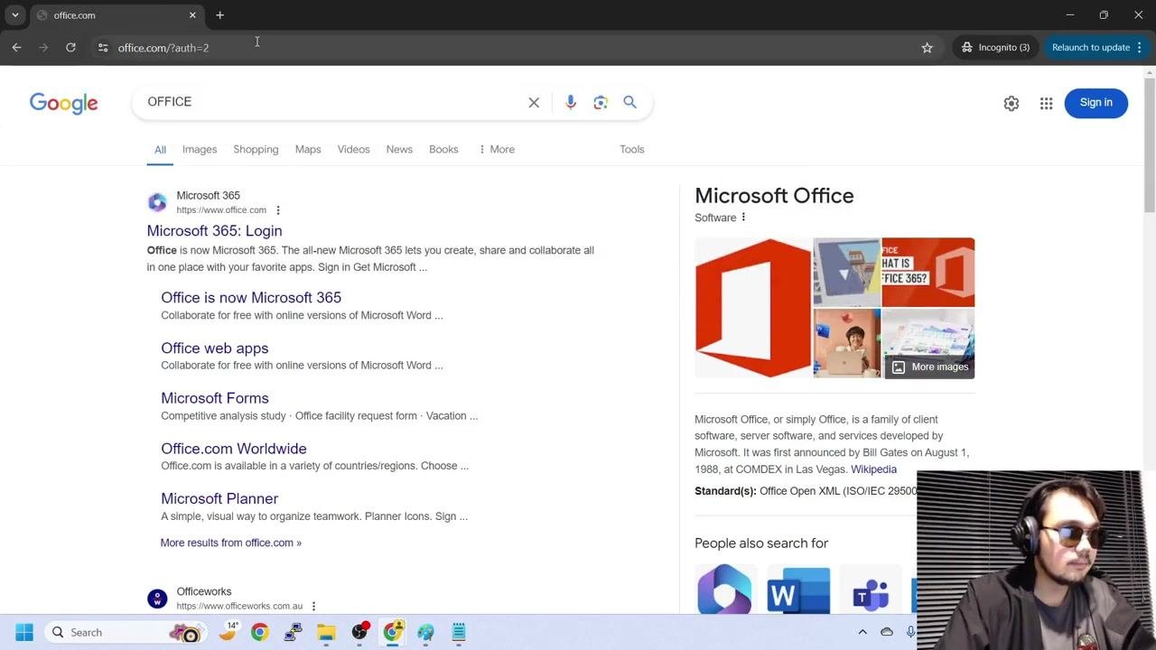1156x650 pixels.
Task: Click the Incognito (3) indicator
Action: click(x=995, y=48)
